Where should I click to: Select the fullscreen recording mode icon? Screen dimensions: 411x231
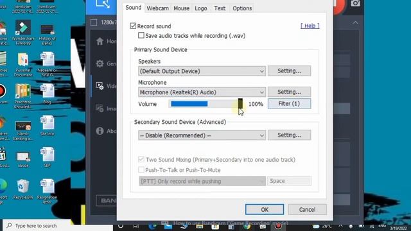point(103,4)
